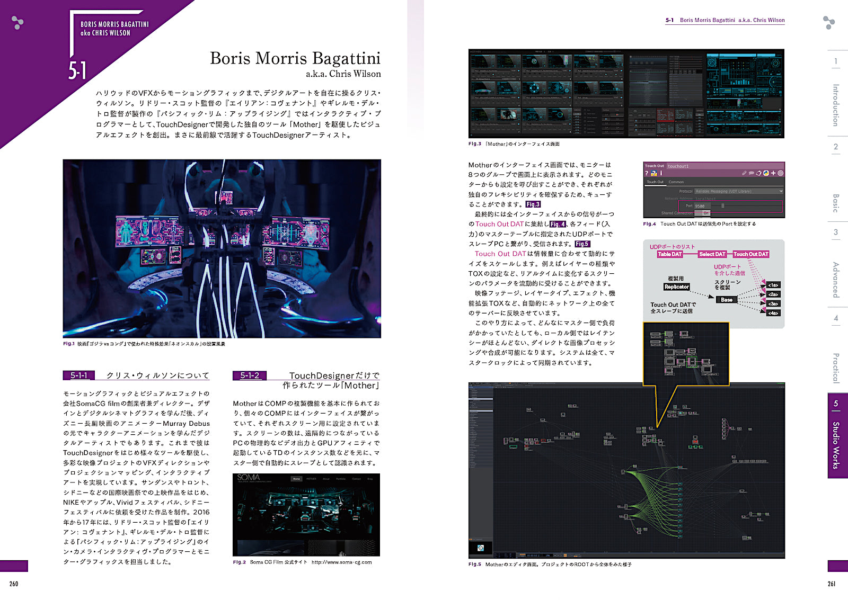Click the bullseye target icon on the touchout1 panel
The width and height of the screenshot is (848, 600).
(780, 173)
